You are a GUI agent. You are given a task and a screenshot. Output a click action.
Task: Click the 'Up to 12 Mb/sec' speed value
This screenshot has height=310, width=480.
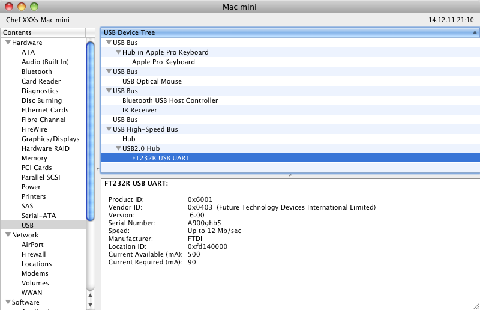214,231
